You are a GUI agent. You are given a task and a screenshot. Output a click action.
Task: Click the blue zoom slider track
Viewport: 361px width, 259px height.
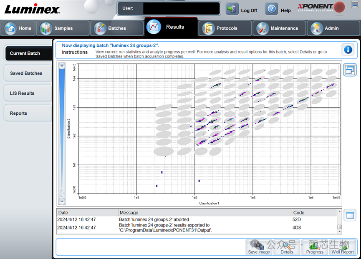click(x=62, y=129)
